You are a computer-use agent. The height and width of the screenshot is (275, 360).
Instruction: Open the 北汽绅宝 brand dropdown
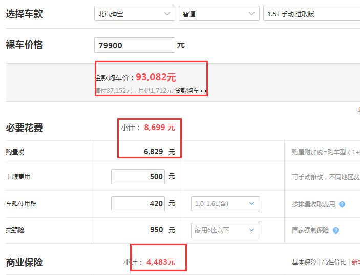[135, 13]
